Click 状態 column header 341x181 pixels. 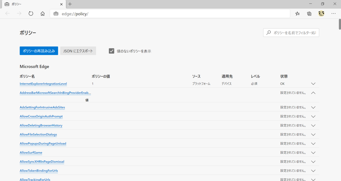(x=284, y=76)
